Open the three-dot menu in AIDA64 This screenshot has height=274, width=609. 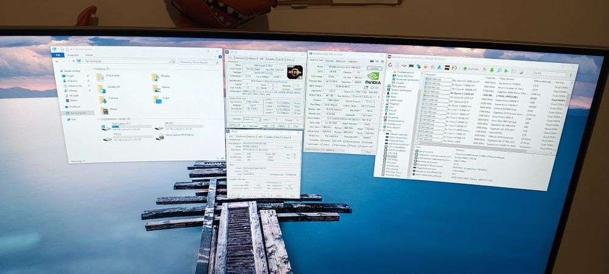[571, 76]
